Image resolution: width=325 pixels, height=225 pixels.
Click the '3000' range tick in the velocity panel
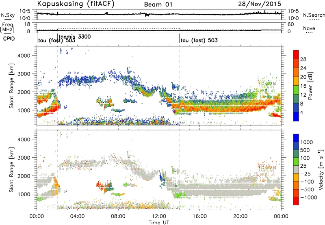click(24, 158)
